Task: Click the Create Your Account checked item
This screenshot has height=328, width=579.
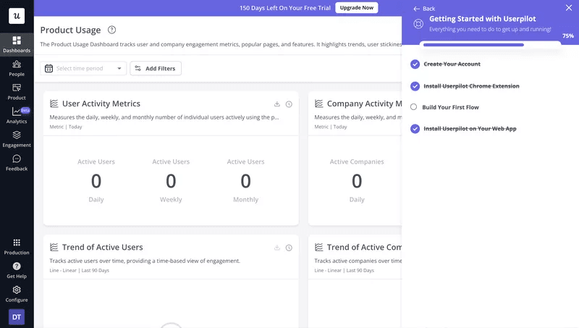Action: point(415,64)
